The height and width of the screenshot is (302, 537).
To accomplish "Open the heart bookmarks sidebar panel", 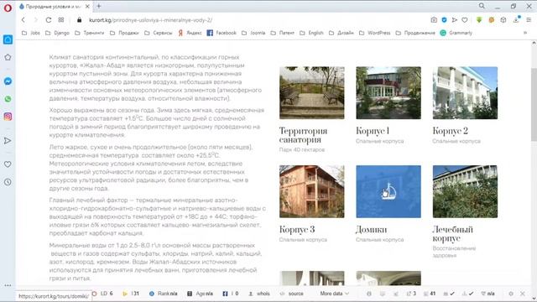I will (8, 164).
